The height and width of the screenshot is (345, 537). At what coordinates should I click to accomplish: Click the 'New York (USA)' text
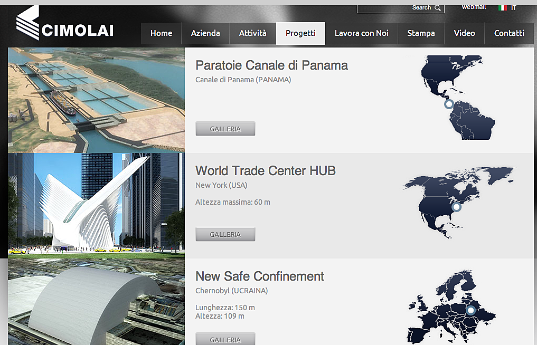(x=221, y=185)
